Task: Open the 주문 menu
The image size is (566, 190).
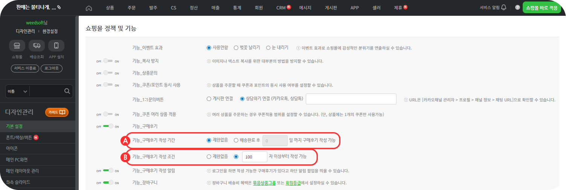Action: point(131,8)
